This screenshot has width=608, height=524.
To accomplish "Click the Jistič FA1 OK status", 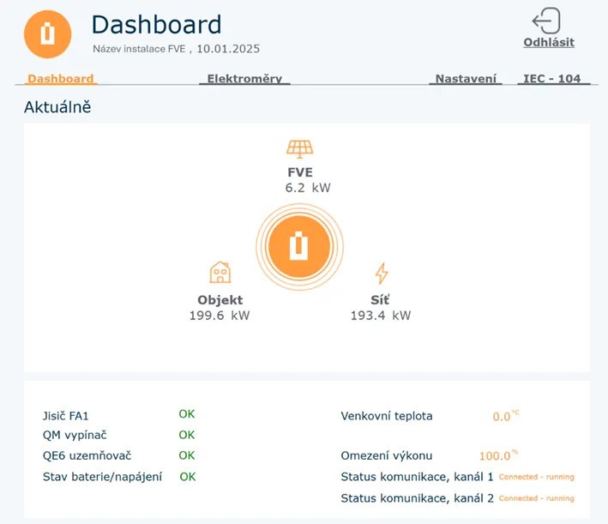I will (187, 414).
